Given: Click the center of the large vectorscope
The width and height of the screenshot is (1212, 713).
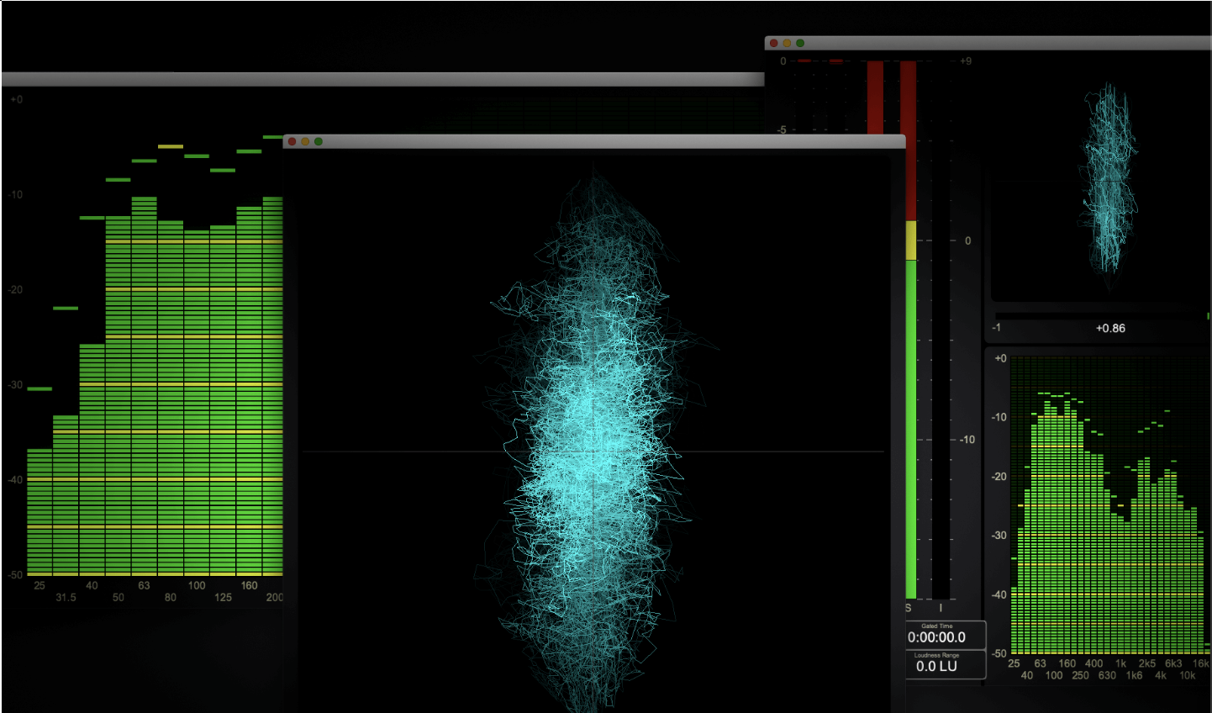Looking at the screenshot, I should pyautogui.click(x=593, y=452).
